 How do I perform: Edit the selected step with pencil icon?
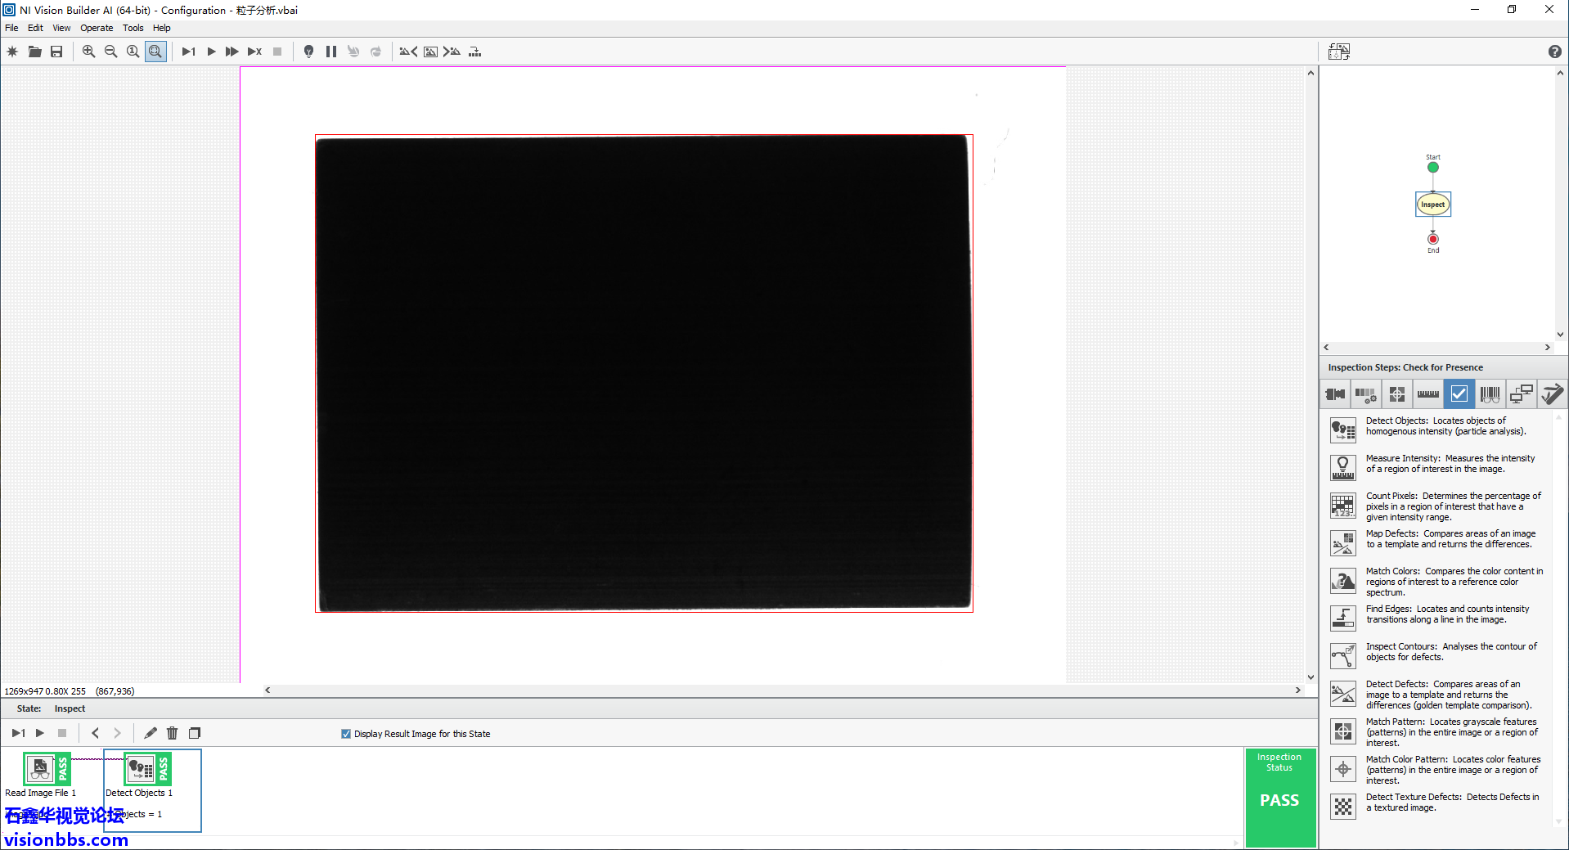(151, 733)
